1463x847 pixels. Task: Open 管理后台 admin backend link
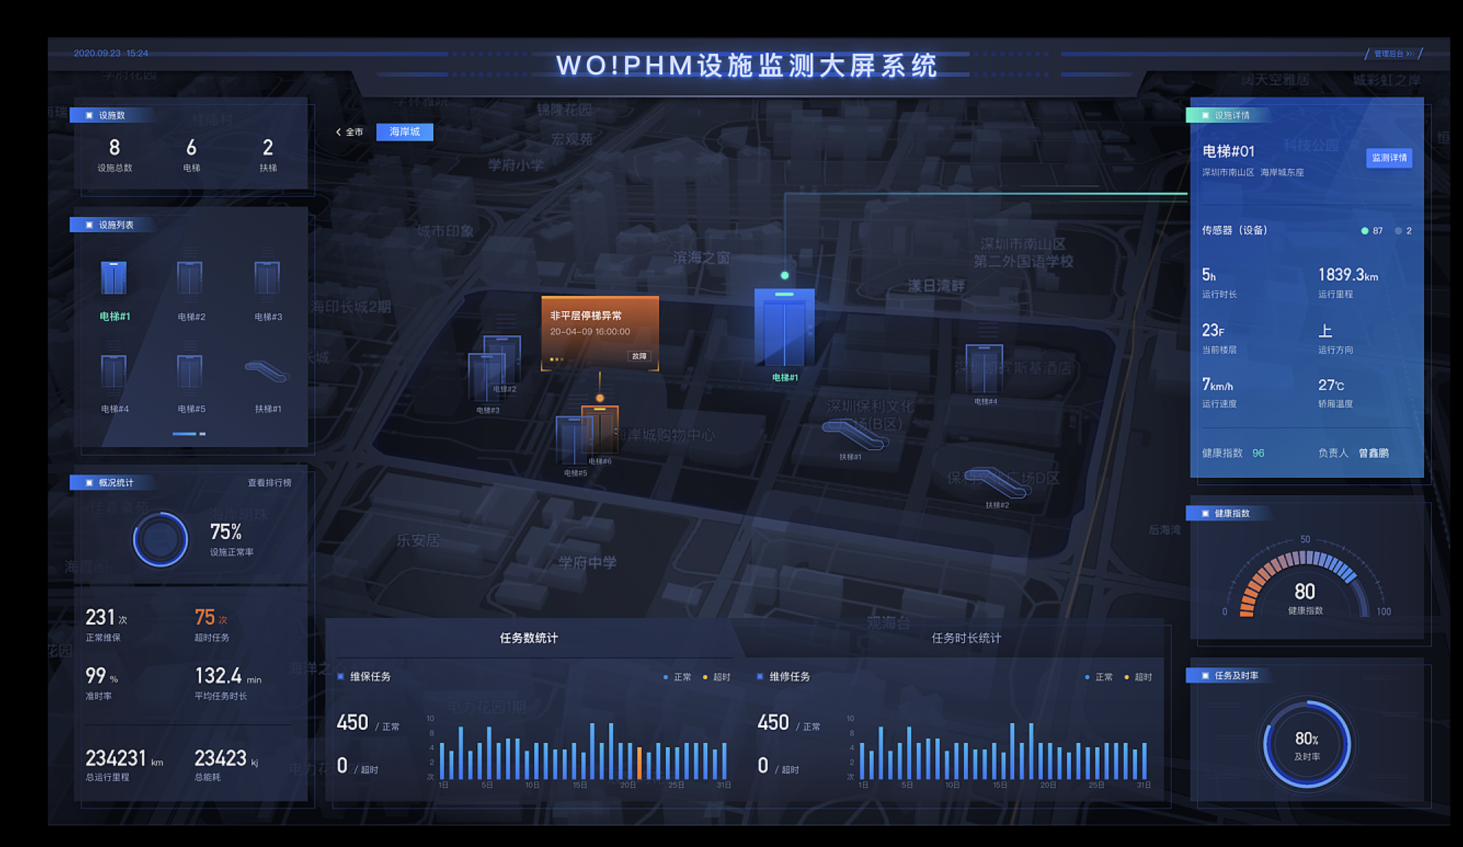1393,53
